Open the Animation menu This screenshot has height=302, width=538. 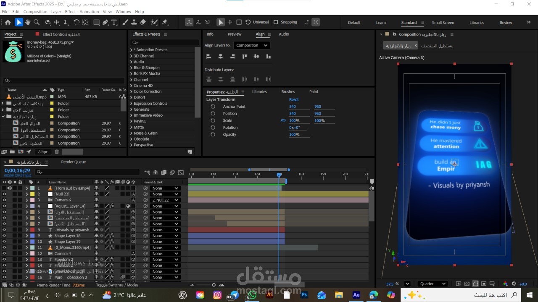click(x=89, y=12)
